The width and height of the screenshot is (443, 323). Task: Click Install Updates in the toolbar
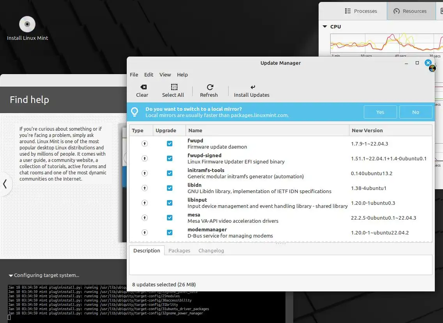pyautogui.click(x=252, y=91)
